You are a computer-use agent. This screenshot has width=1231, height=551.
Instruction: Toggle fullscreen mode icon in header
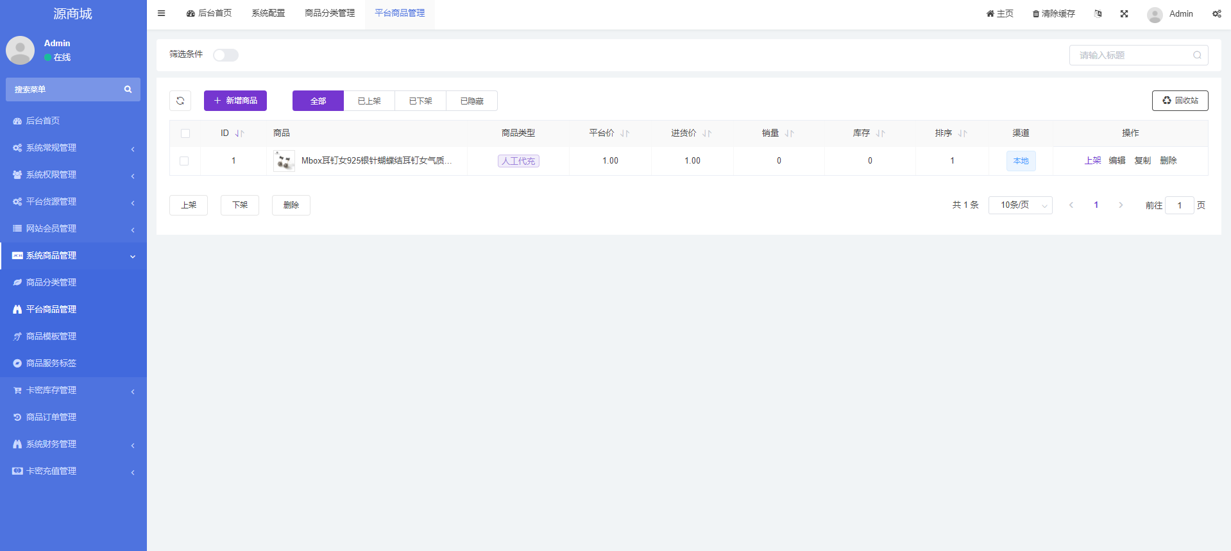(x=1124, y=13)
